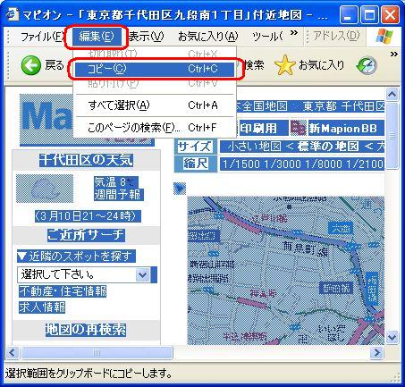
Task: Click the Windows flag logo
Action: [384, 36]
